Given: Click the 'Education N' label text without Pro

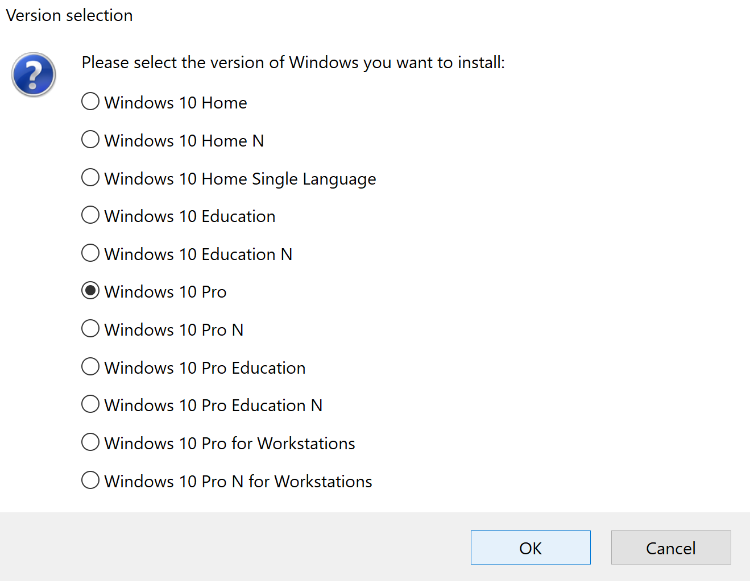Looking at the screenshot, I should pos(247,254).
